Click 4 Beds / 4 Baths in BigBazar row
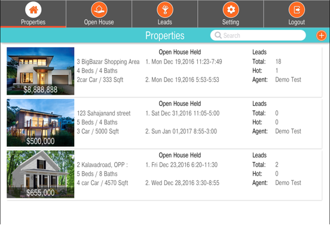 [x=97, y=71]
